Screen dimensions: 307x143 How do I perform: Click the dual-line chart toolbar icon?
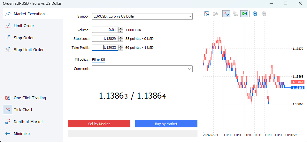point(207,14)
